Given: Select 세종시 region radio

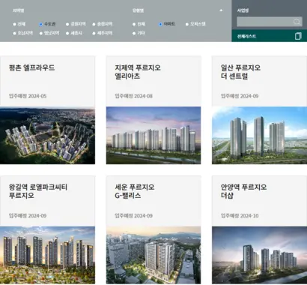Looking at the screenshot, I should tap(67, 33).
